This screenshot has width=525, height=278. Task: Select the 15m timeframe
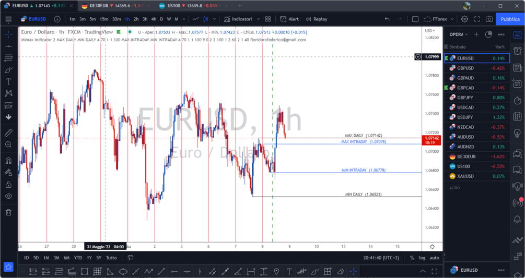pyautogui.click(x=104, y=19)
